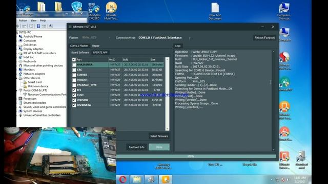Check the VERLIST partition checkbox
The width and height of the screenshot is (328, 184).
coord(74,80)
